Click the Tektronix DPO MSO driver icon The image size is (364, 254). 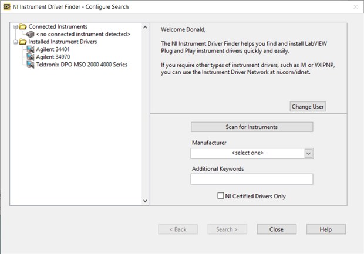[x=31, y=65]
